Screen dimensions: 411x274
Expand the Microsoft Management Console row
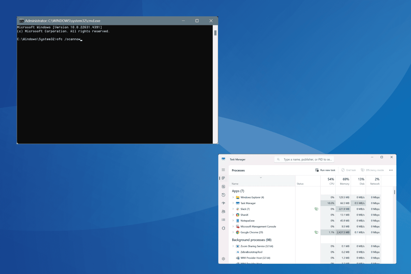pyautogui.click(x=233, y=227)
